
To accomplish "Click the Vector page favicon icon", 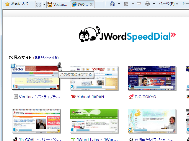I will tap(16, 97).
